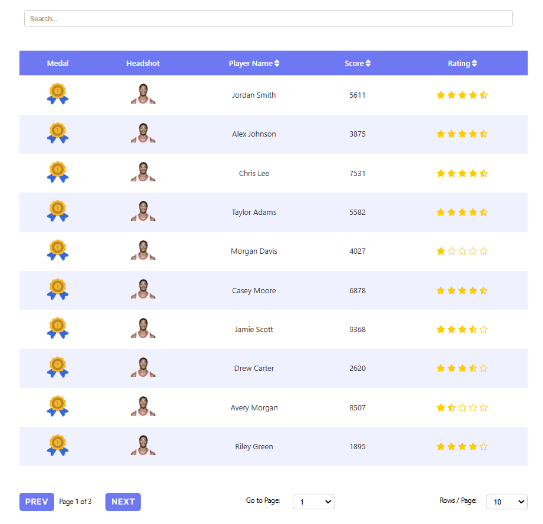Click the medal icon in Alex Johnson's row
Viewport: 543px width, 524px height.
tap(58, 133)
